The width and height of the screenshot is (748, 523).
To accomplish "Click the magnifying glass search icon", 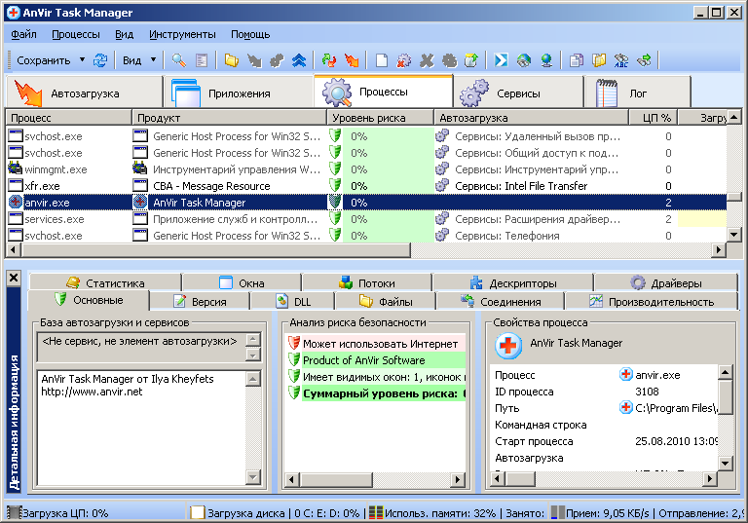I will pos(179,60).
